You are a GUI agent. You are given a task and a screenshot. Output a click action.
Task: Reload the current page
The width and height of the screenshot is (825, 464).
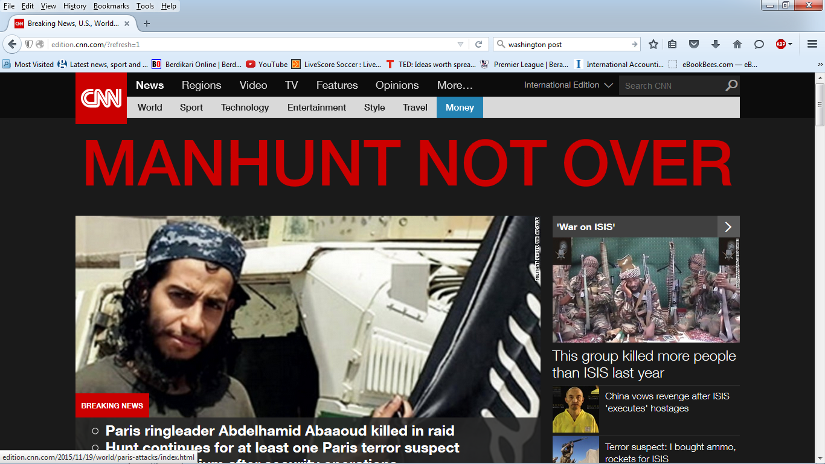pos(478,44)
